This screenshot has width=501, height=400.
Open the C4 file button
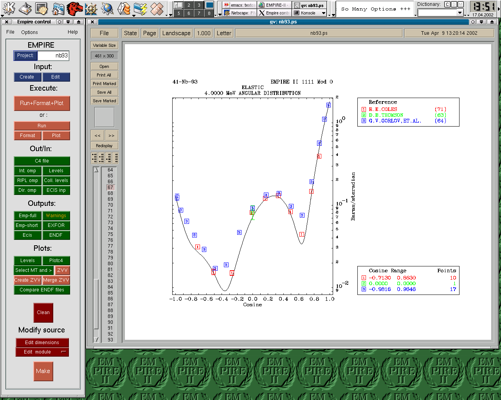(x=42, y=161)
